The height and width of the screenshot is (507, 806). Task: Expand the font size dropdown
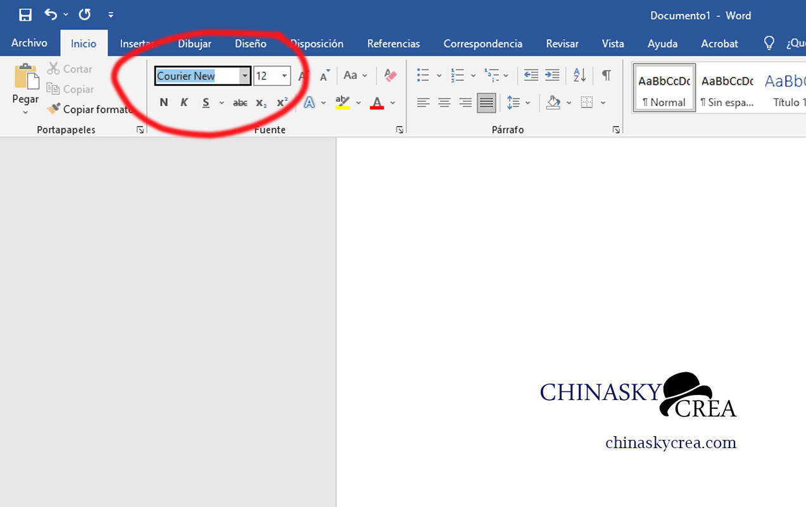point(284,75)
